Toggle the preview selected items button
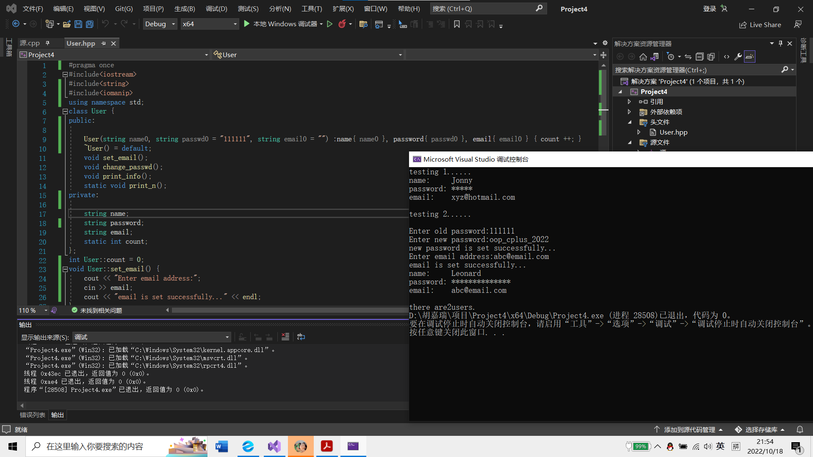The width and height of the screenshot is (813, 457). (x=749, y=57)
